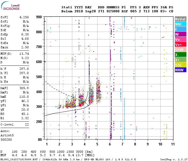Click the yF2 value 46.2

pyautogui.click(x=25, y=101)
